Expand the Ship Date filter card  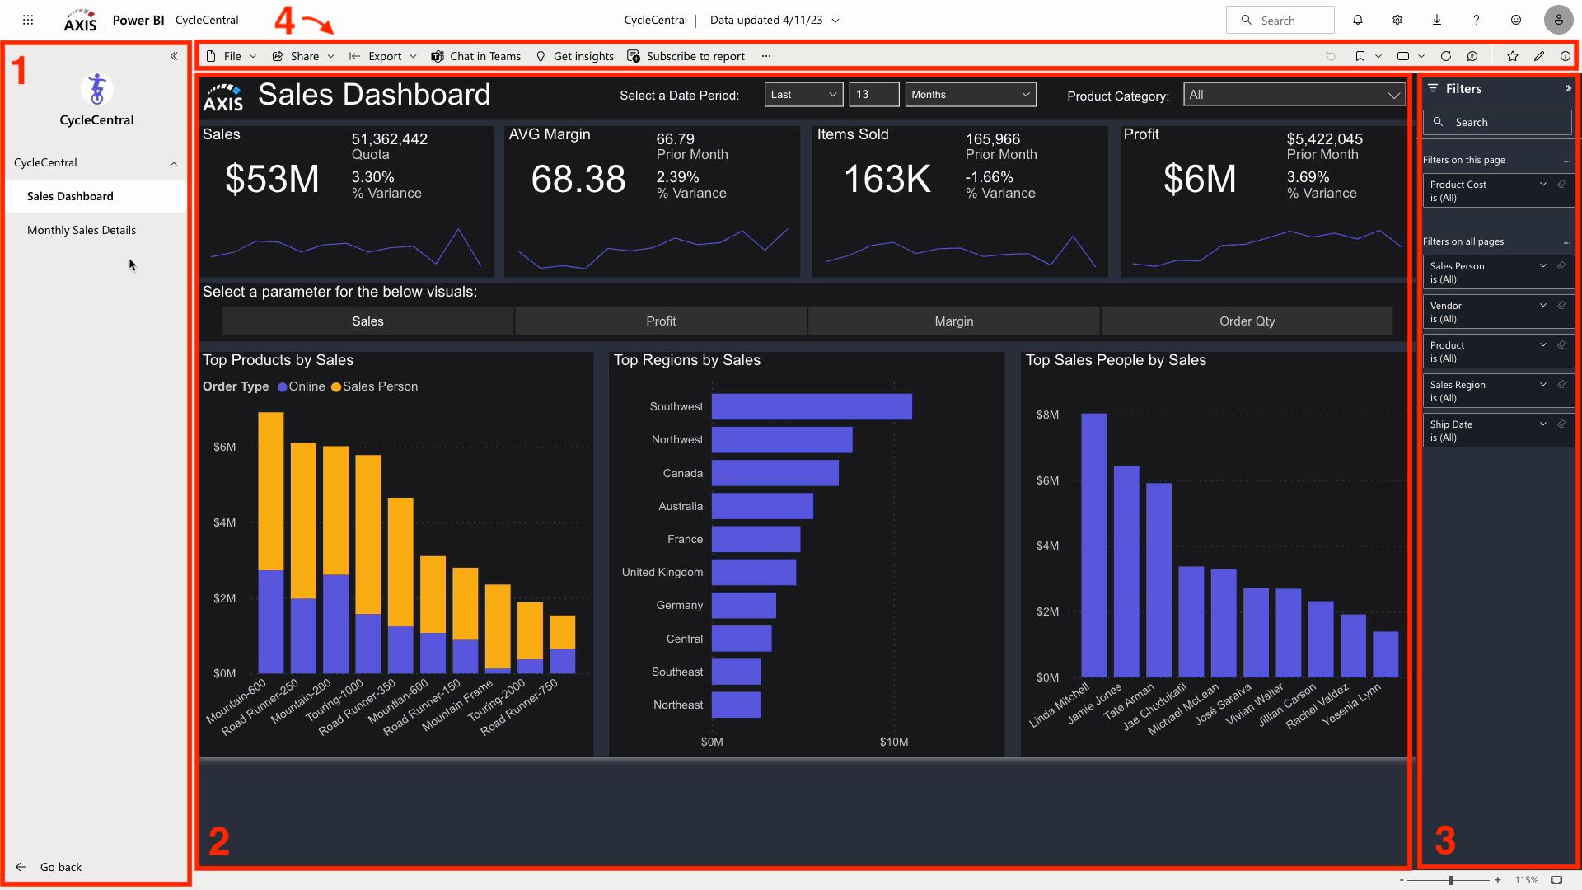click(x=1543, y=424)
